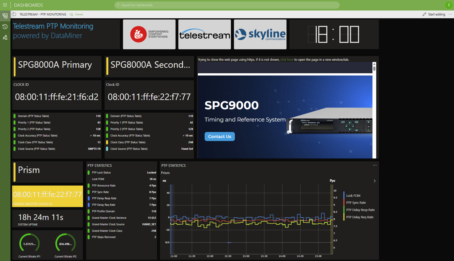Click the refresh icon beside the dashboard title
The image size is (454, 261).
[x=15, y=14]
